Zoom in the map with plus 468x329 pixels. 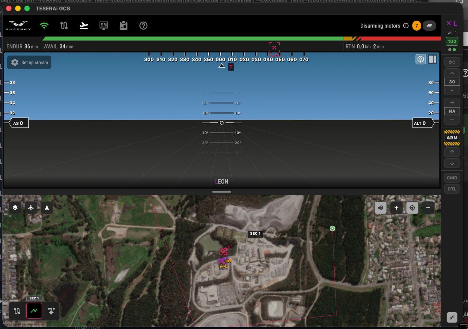(396, 208)
